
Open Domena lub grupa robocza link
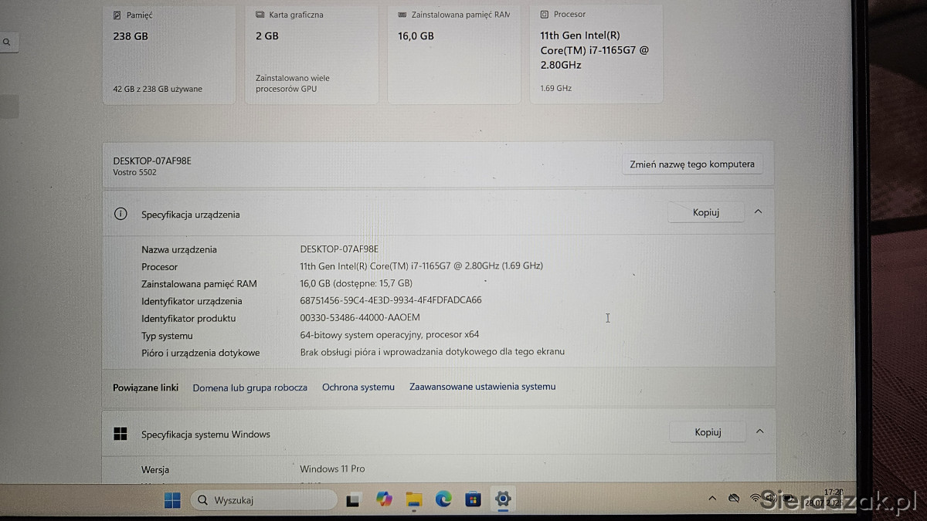click(x=250, y=387)
